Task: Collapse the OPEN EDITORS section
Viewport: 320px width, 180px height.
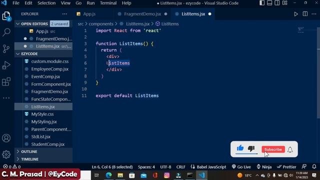Action: pos(18,24)
